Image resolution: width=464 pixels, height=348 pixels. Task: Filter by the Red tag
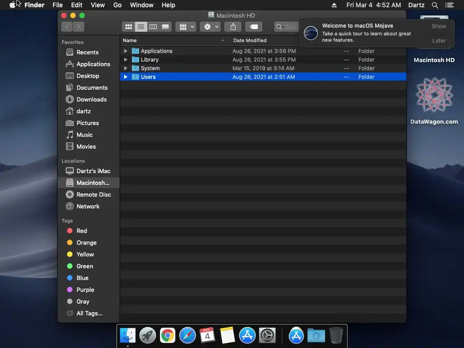click(x=89, y=231)
